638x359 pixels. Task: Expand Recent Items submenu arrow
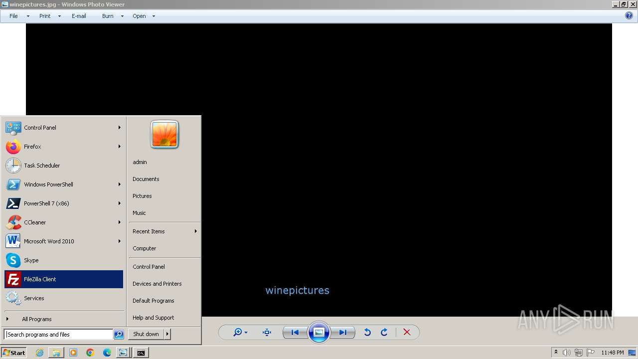(196, 231)
